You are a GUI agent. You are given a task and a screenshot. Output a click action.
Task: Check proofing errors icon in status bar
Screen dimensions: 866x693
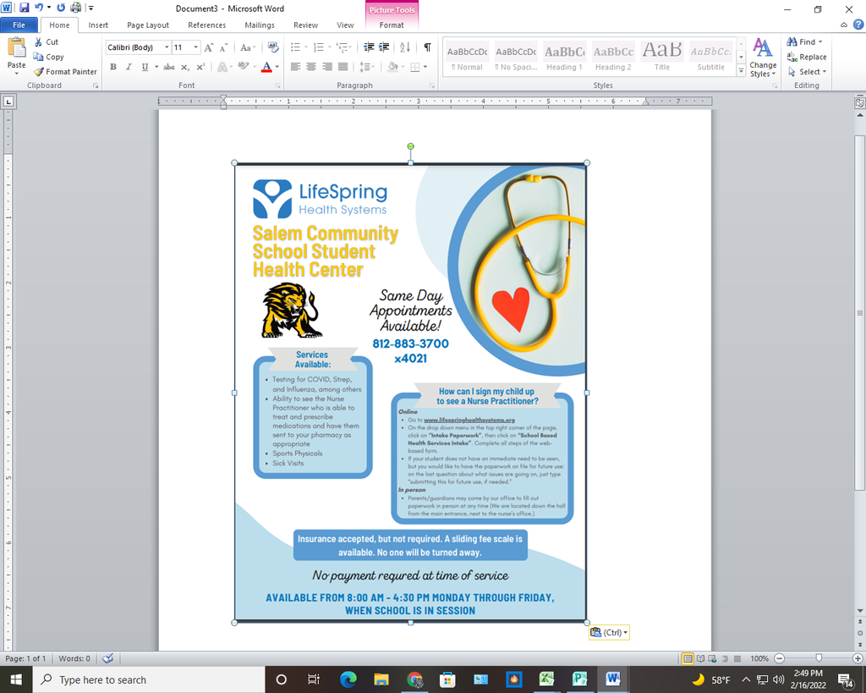pos(107,658)
